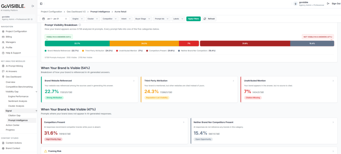This screenshot has width=341, height=154.
Task: Expand the Labels filter dropdown
Action: click(x=178, y=19)
